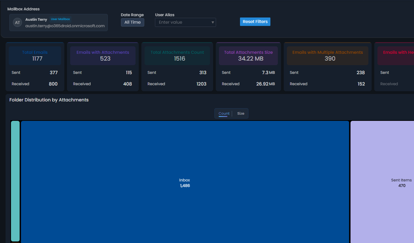The height and width of the screenshot is (243, 414).
Task: Click the Total Attachments Size card
Action: 248,66
